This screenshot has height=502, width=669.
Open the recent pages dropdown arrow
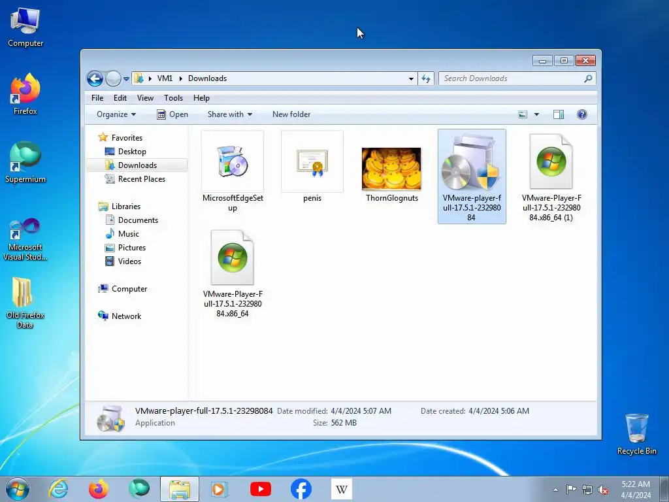(126, 79)
